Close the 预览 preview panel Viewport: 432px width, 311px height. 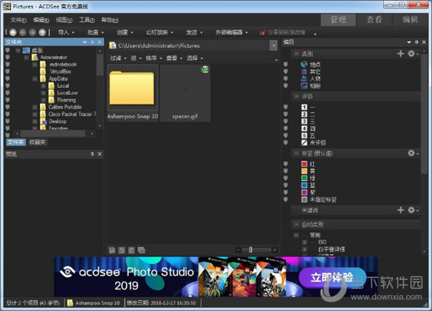click(x=99, y=154)
